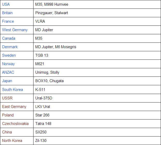Select the 'Star 266' cell
This screenshot has height=145, width=161.
click(x=97, y=115)
